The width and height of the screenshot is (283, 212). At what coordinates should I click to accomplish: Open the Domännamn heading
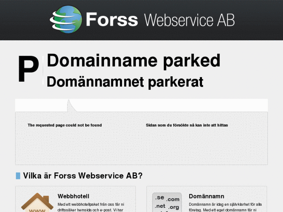206,196
